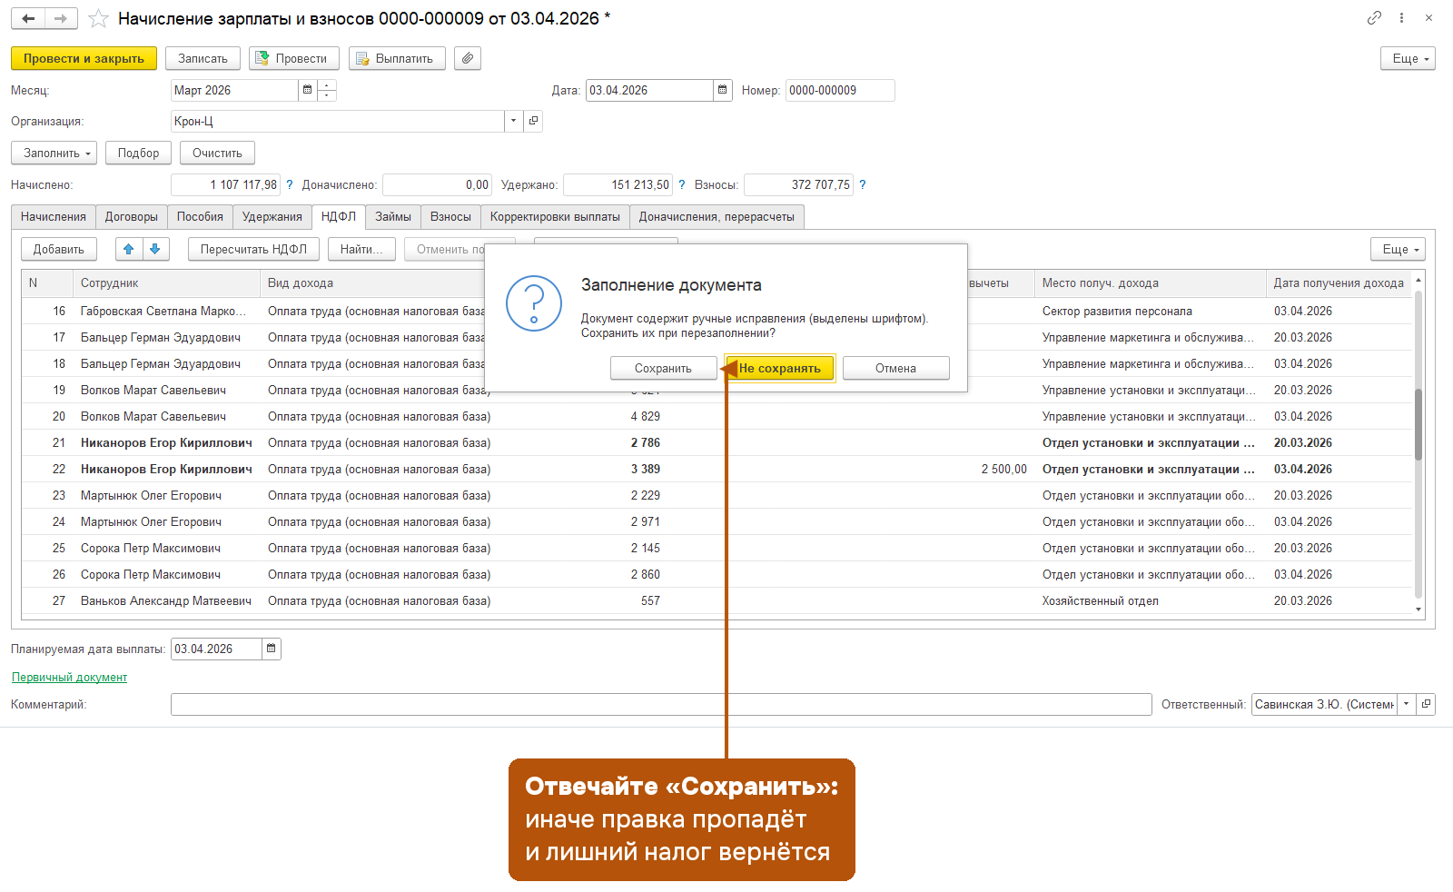Open top Еще menu near Выплатить row

(x=1408, y=58)
